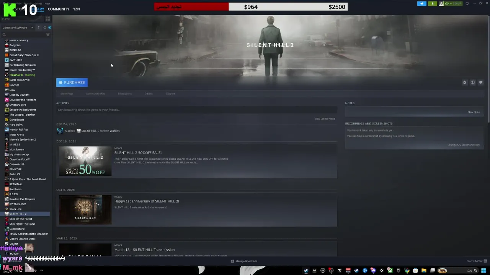
Task: Open Silent Hill 2 manage settings gear
Action: (x=465, y=82)
